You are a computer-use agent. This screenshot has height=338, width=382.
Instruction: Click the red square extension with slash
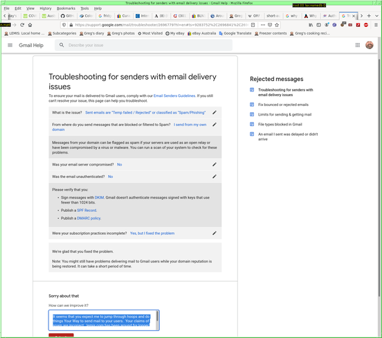coord(358,25)
